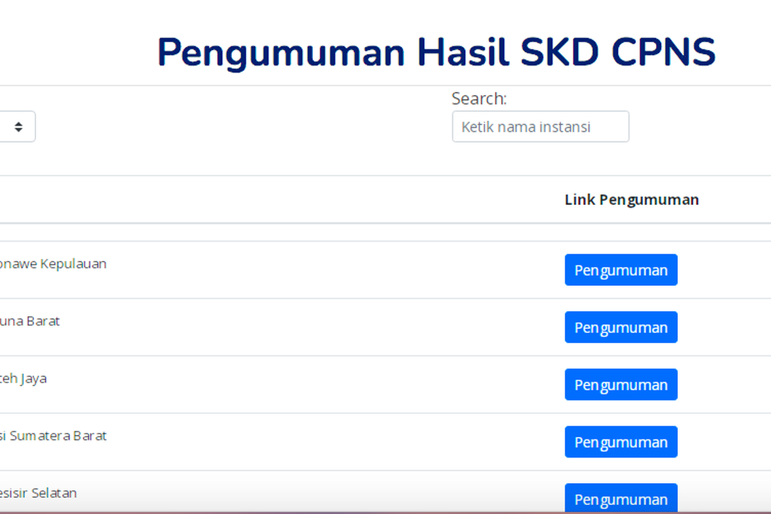Click the up-down arrows in the select box
Screen dimensions: 771x514
[19, 127]
